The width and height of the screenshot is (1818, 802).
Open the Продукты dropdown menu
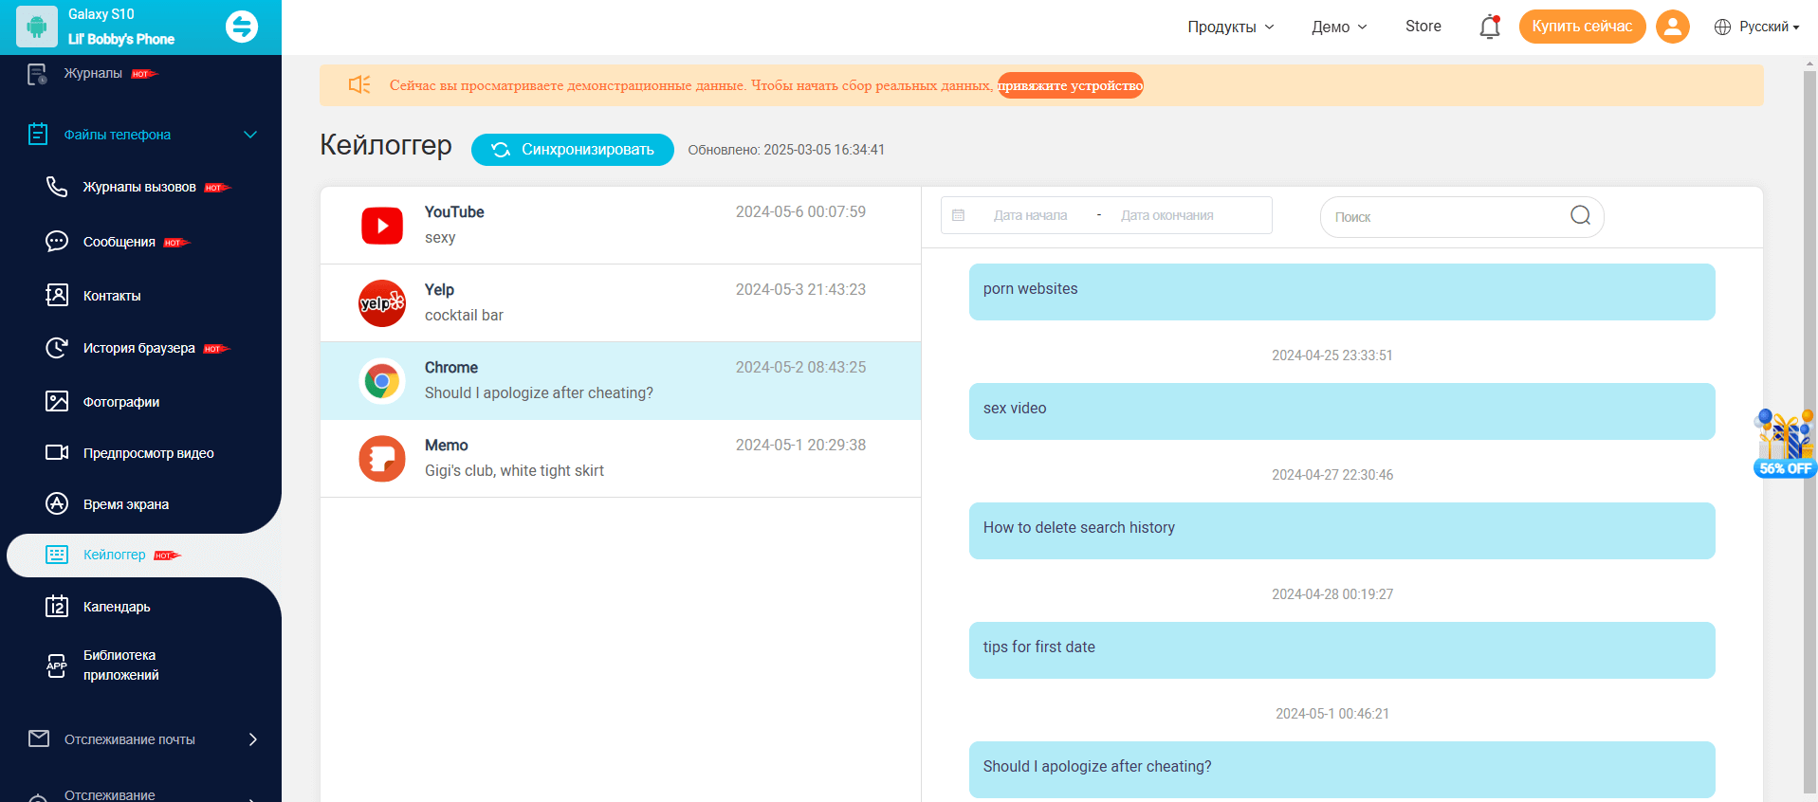tap(1230, 27)
